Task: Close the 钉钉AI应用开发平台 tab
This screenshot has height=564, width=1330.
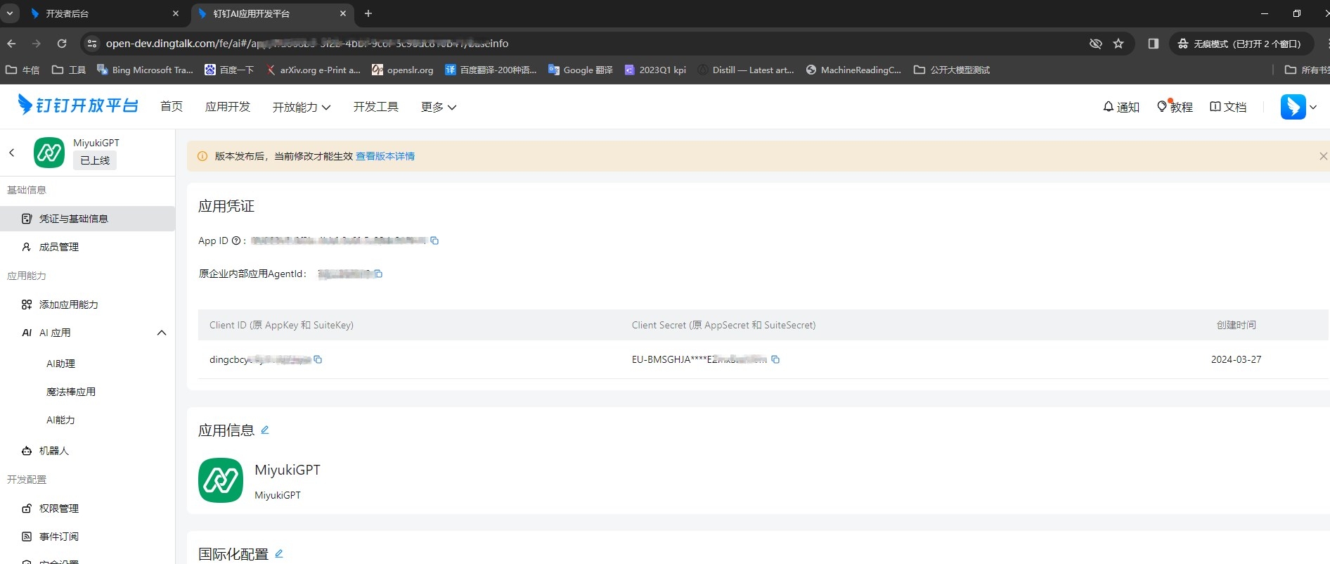Action: pos(343,13)
